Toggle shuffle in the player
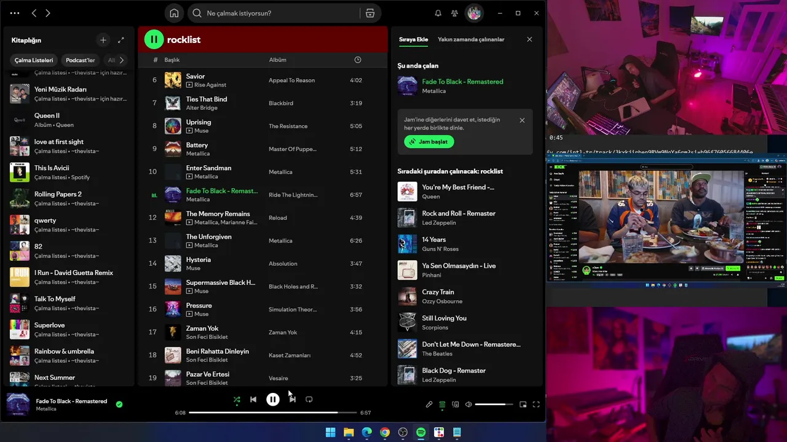The width and height of the screenshot is (787, 442). pos(237,400)
